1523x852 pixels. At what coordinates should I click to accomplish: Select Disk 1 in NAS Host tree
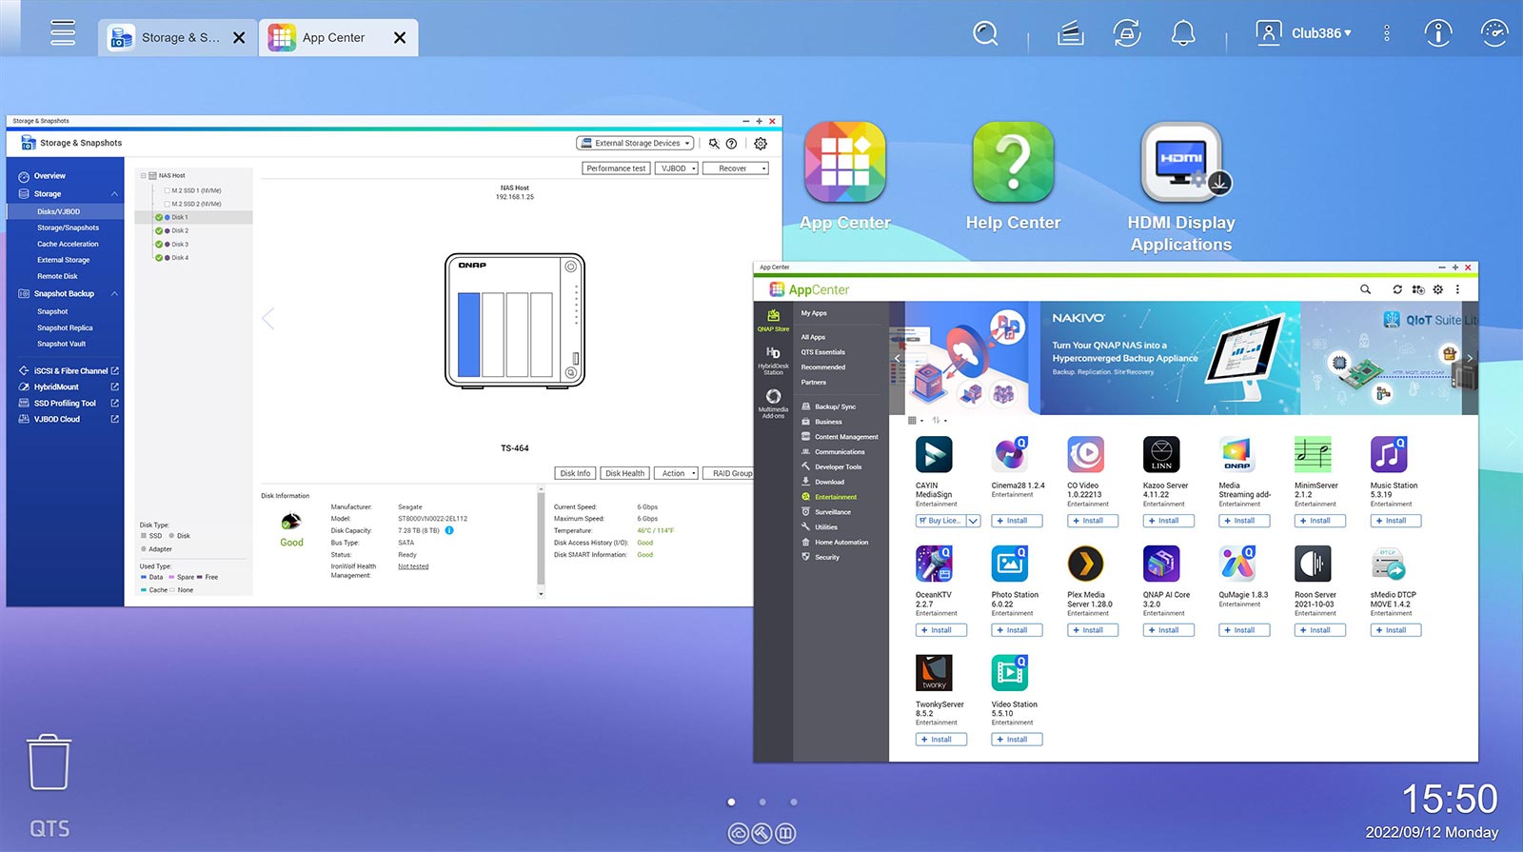click(x=180, y=217)
